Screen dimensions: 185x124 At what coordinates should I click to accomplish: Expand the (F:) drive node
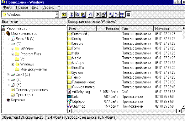(8, 85)
